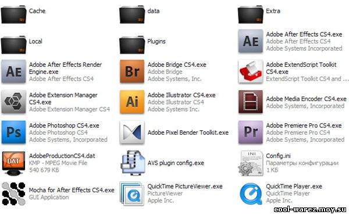Click the After Effects Render Engine icon
The height and width of the screenshot is (215, 349).
click(13, 71)
